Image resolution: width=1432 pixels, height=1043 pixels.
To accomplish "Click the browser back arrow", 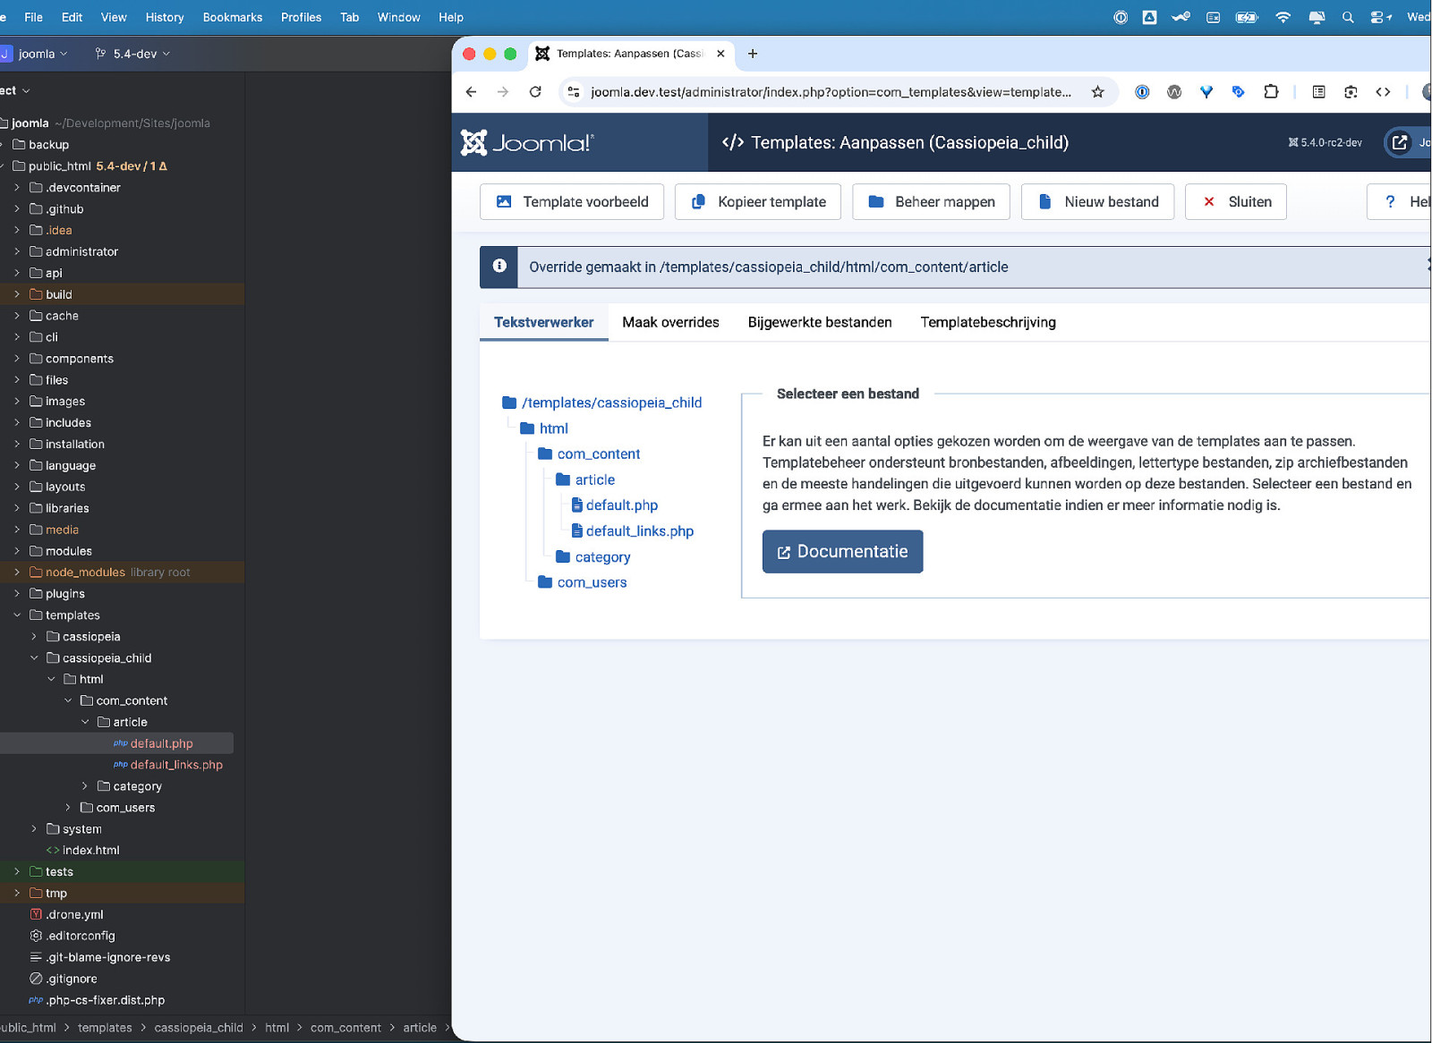I will pos(472,92).
